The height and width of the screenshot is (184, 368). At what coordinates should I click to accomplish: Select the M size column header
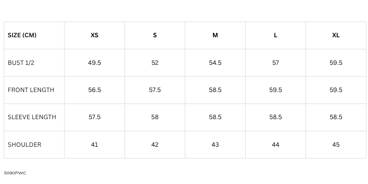(215, 35)
